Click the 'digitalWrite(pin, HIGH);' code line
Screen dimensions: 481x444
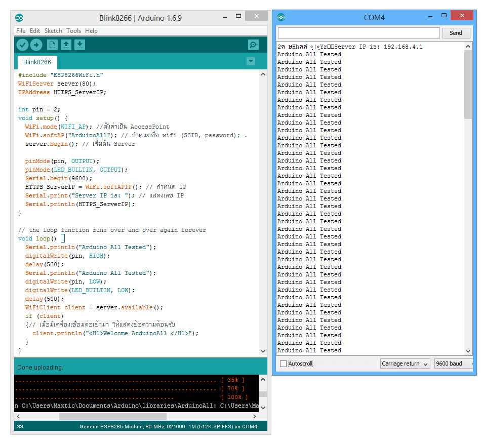(x=67, y=256)
